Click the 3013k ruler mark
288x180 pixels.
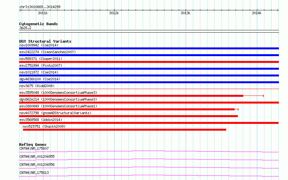(x=185, y=13)
